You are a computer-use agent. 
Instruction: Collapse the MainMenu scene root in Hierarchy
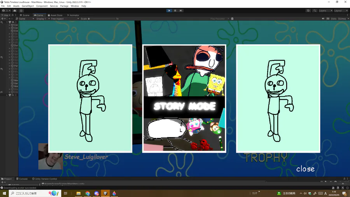7,22
